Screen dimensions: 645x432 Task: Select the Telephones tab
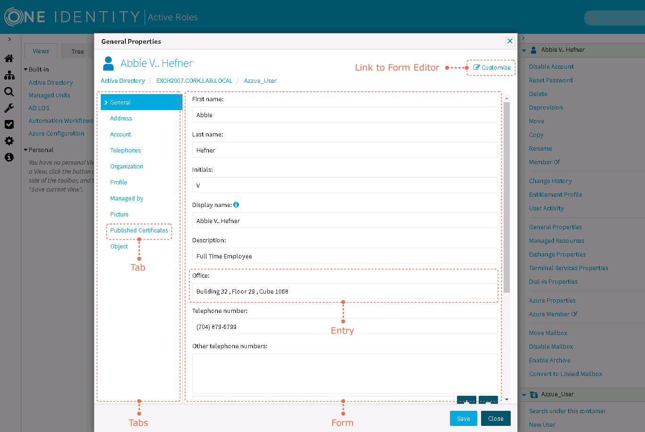pyautogui.click(x=125, y=151)
